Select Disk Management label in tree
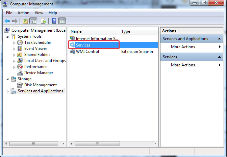 [41, 85]
